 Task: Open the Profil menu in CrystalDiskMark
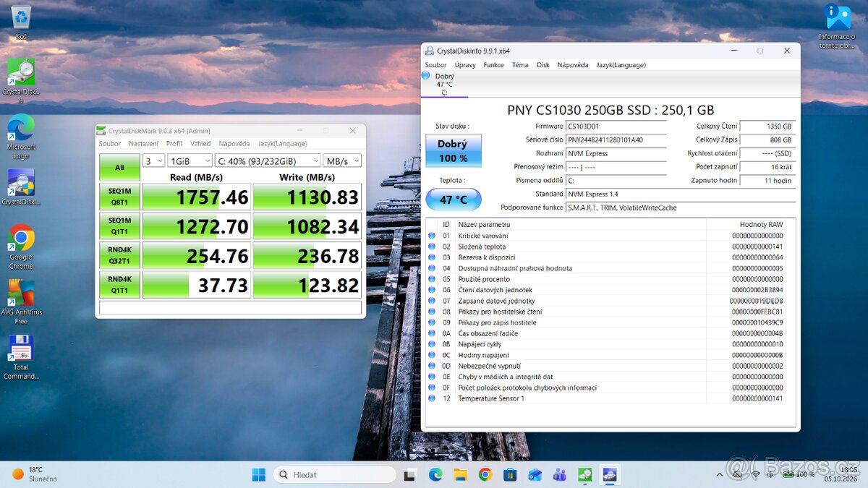click(174, 144)
